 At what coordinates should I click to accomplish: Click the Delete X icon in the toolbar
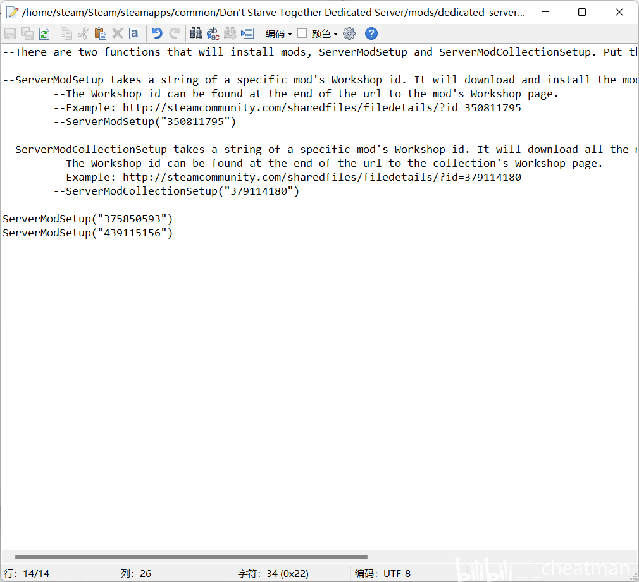pyautogui.click(x=118, y=33)
